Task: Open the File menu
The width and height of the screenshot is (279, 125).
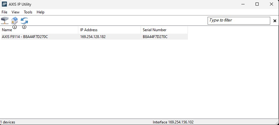Action: (x=4, y=12)
